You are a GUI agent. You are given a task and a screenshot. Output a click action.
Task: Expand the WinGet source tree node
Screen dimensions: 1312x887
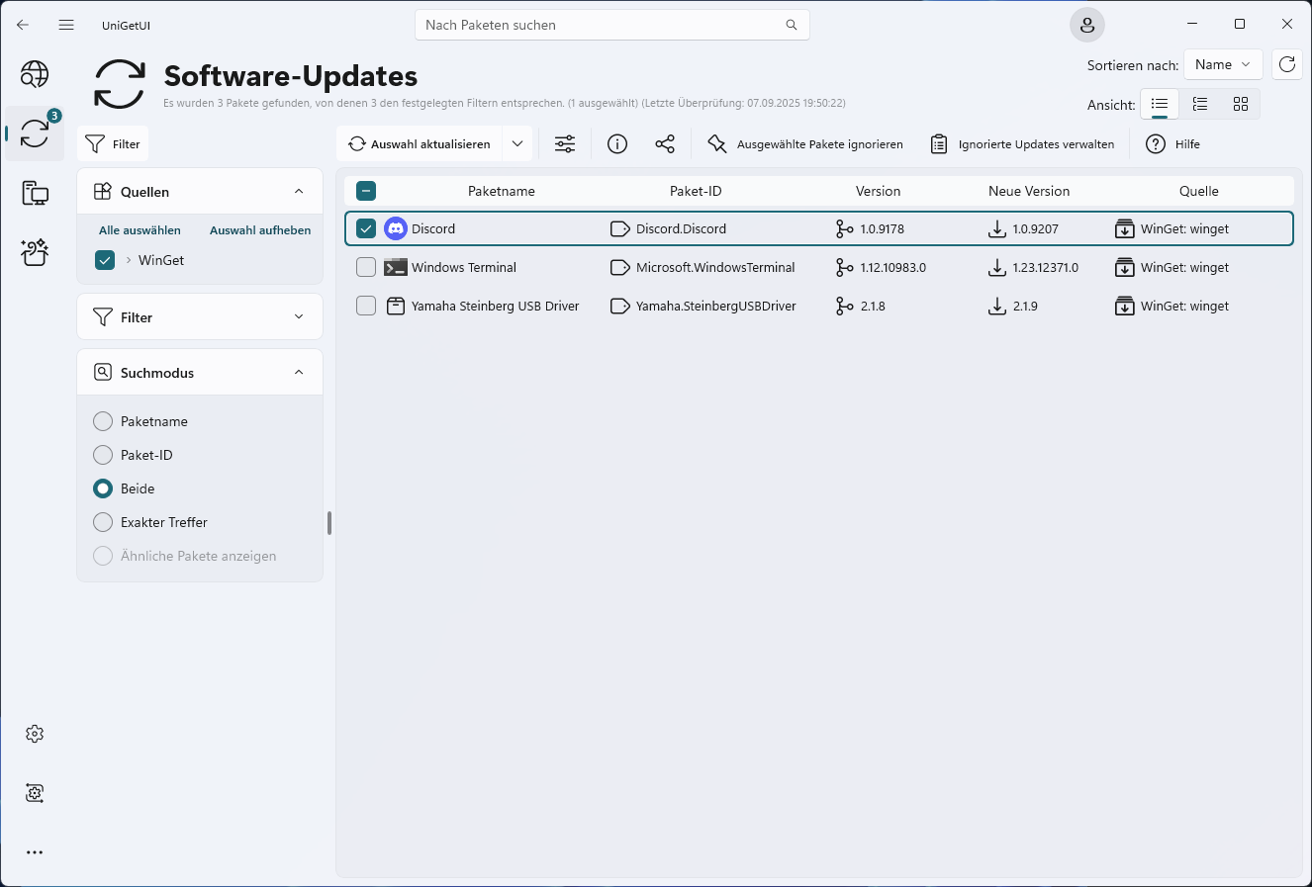pyautogui.click(x=129, y=260)
